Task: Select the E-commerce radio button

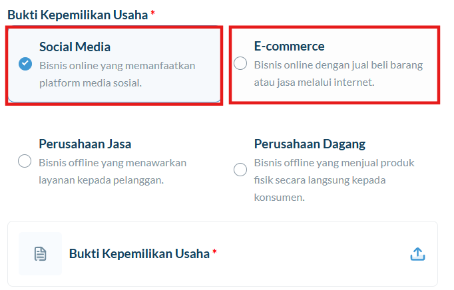Action: (240, 63)
